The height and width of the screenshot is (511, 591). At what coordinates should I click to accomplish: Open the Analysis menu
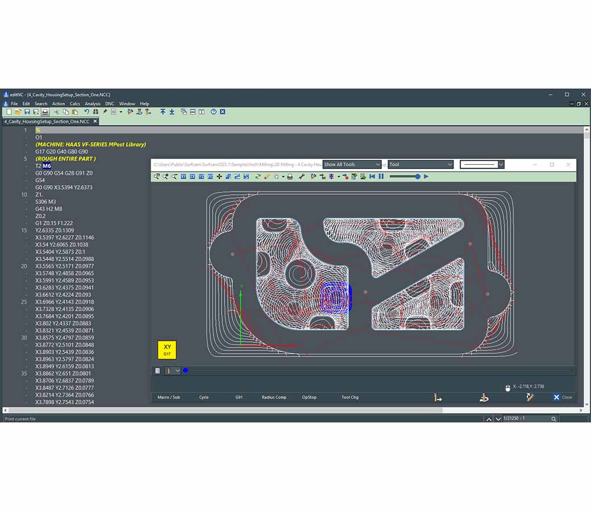tap(92, 104)
